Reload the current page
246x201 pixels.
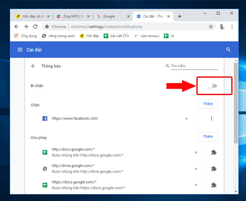click(35, 27)
